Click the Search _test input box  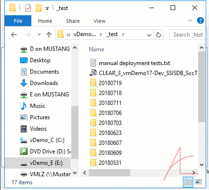[188, 35]
